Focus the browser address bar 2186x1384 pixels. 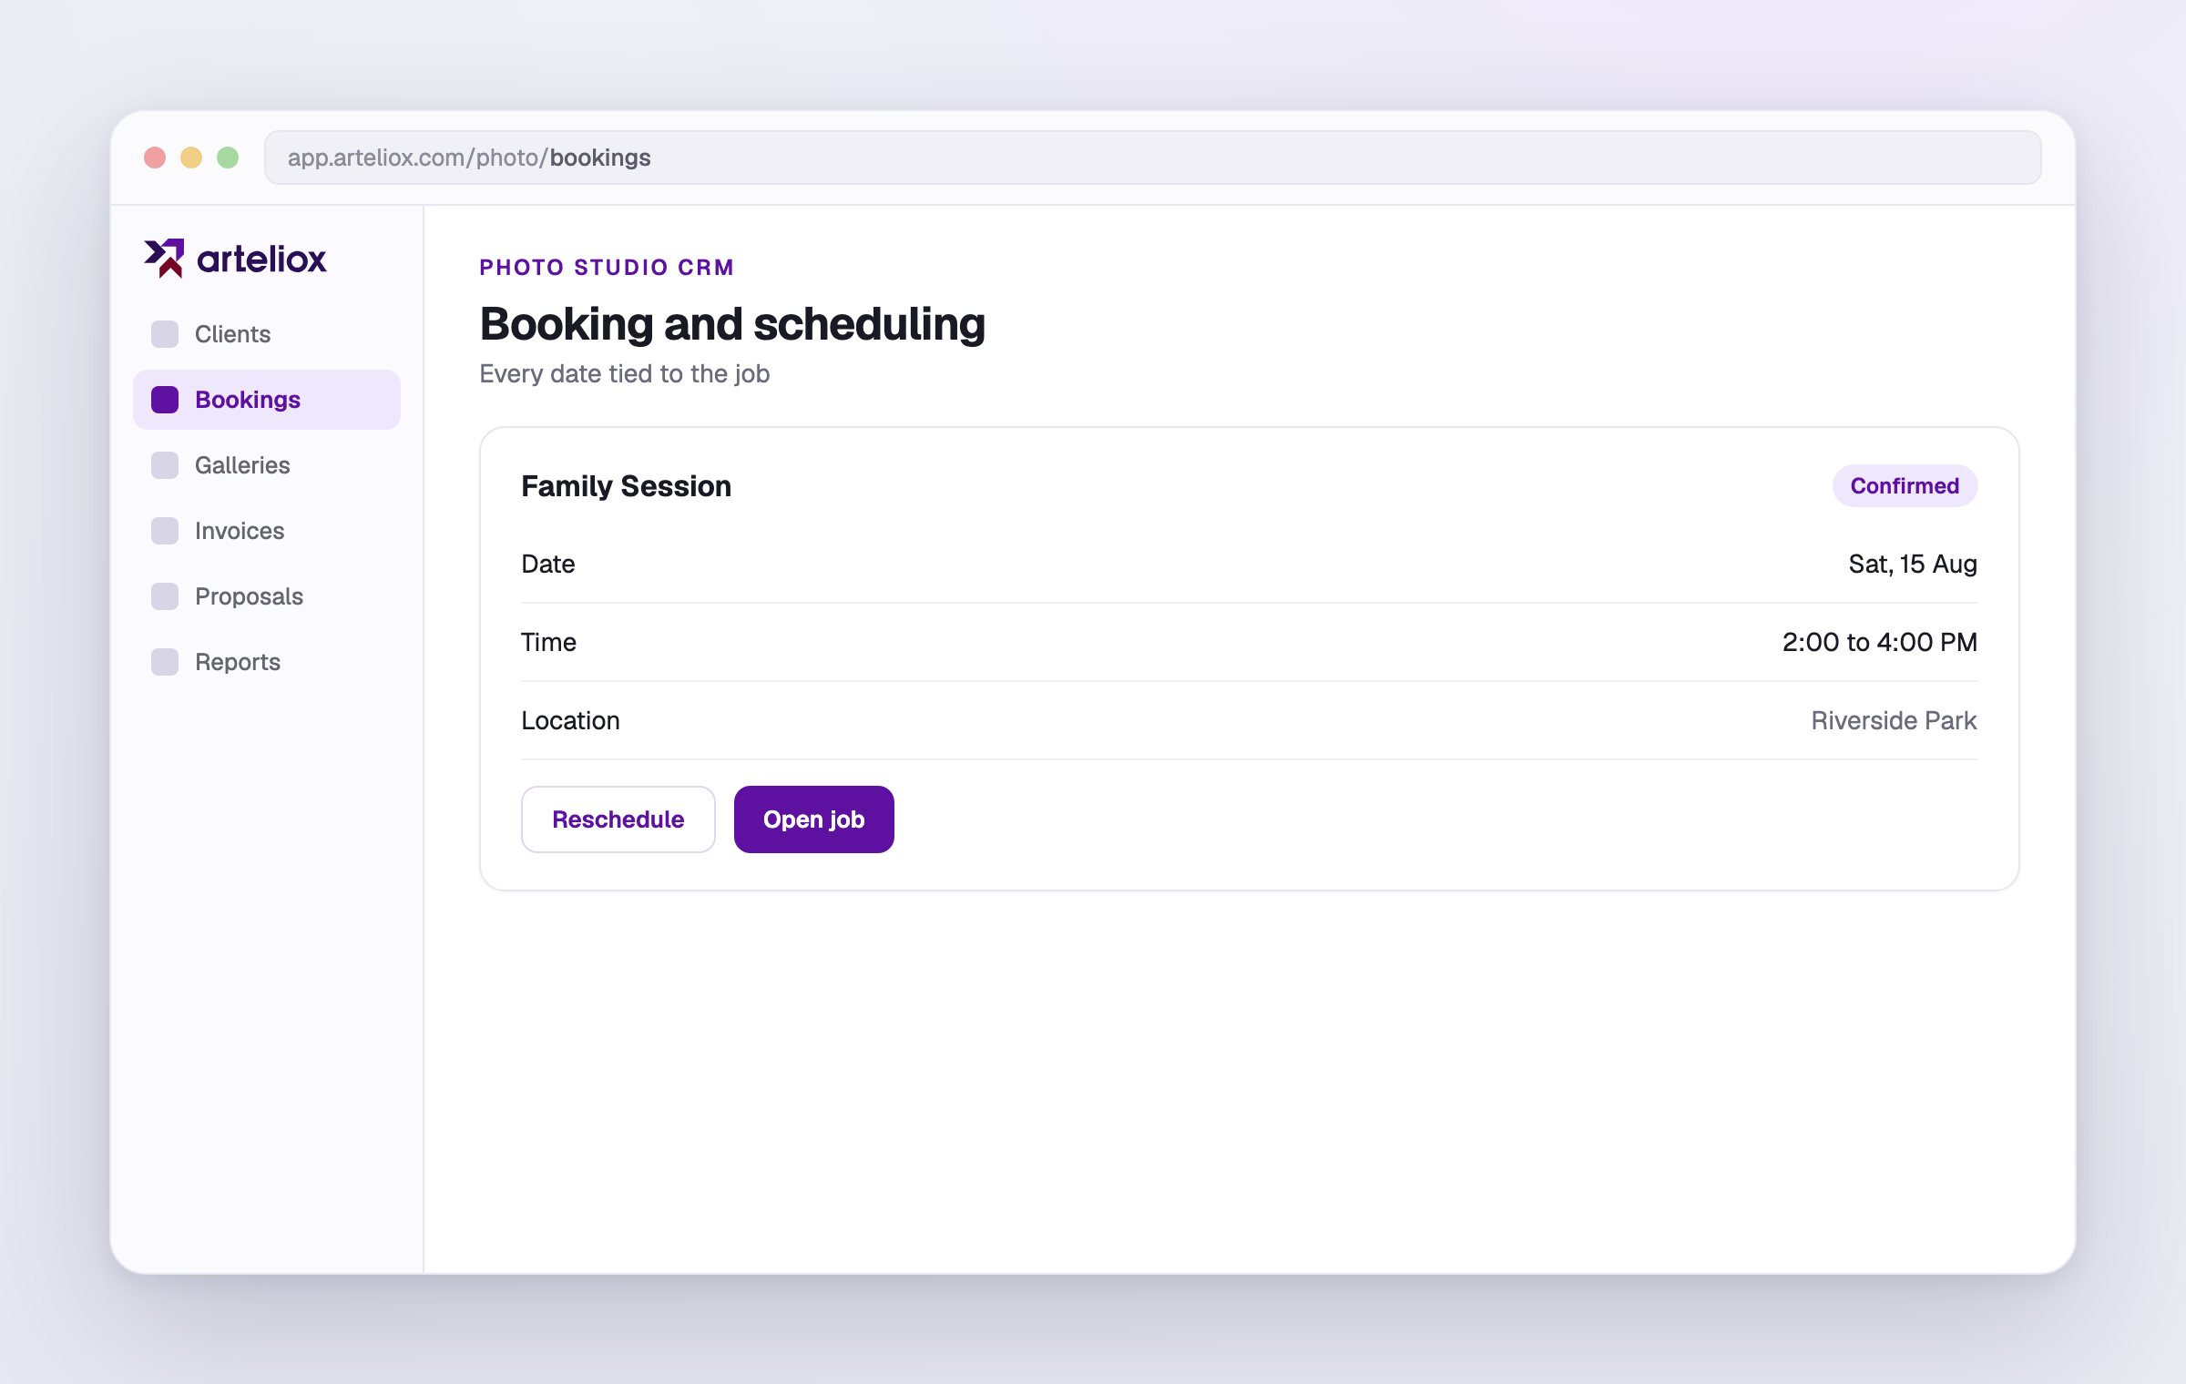point(1153,158)
